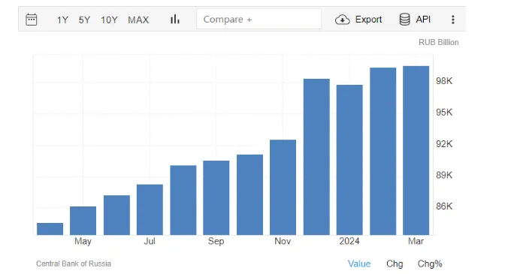Click the API text link
The image size is (508, 274).
click(423, 20)
